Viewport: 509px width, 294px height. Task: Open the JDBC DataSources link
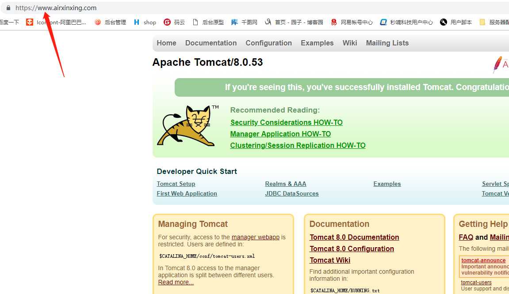pyautogui.click(x=292, y=193)
